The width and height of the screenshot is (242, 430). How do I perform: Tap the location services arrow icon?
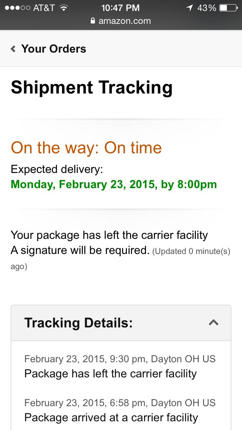pos(189,8)
